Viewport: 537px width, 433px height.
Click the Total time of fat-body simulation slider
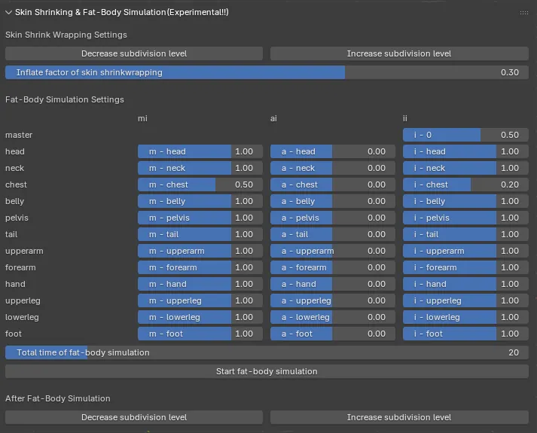tap(267, 352)
